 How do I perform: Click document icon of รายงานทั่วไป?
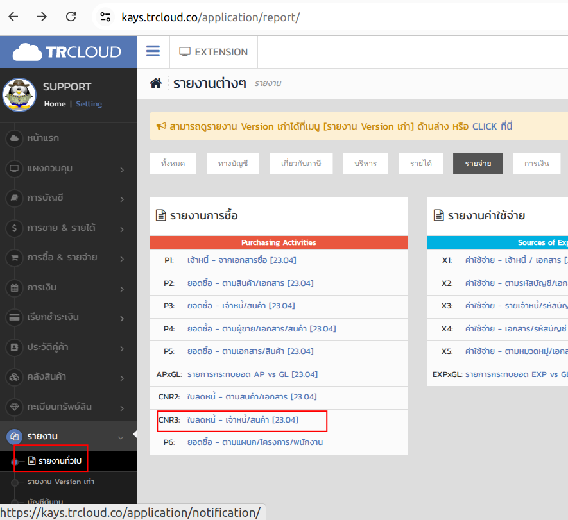(32, 460)
